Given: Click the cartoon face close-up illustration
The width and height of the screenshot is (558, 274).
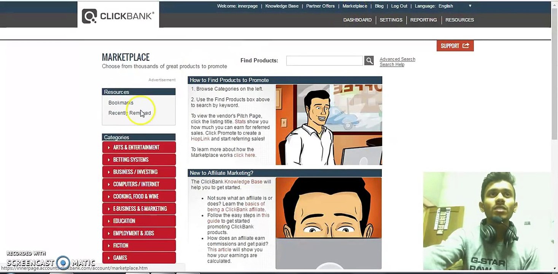Looking at the screenshot, I should [329, 223].
